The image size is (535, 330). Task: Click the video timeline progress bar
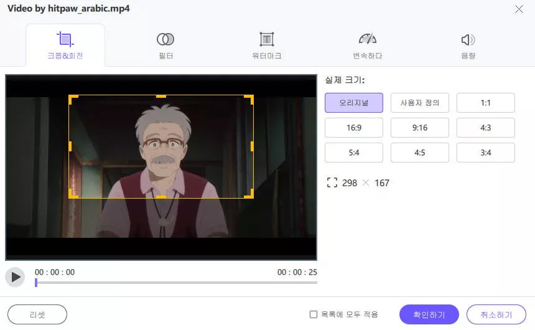point(176,283)
